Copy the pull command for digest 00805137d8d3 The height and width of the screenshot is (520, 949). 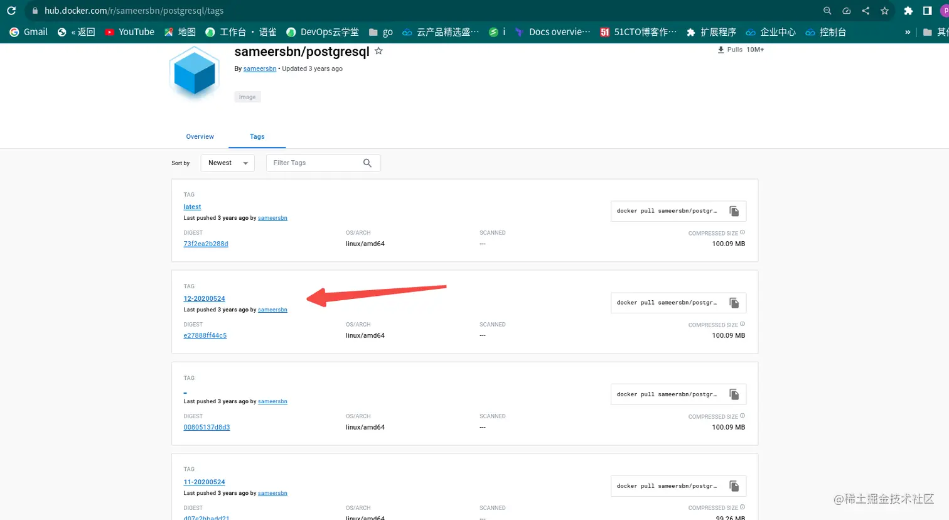pos(734,394)
